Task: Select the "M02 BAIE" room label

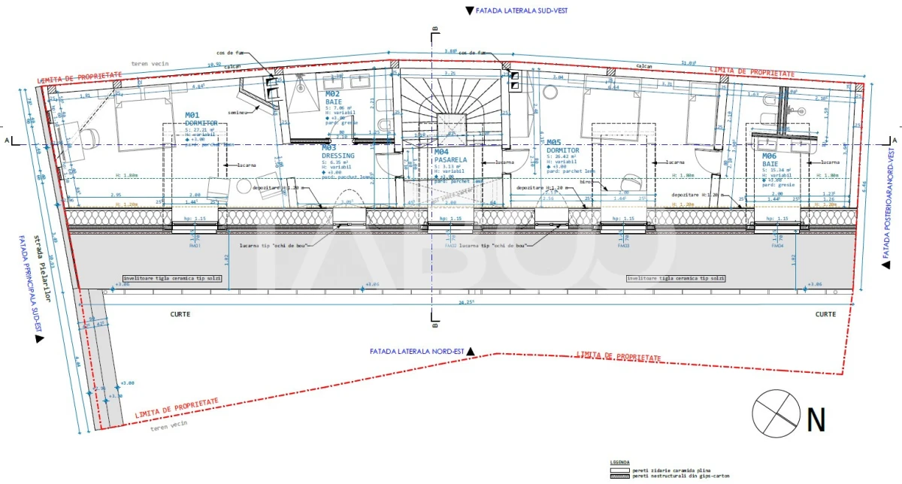Action: coord(334,97)
